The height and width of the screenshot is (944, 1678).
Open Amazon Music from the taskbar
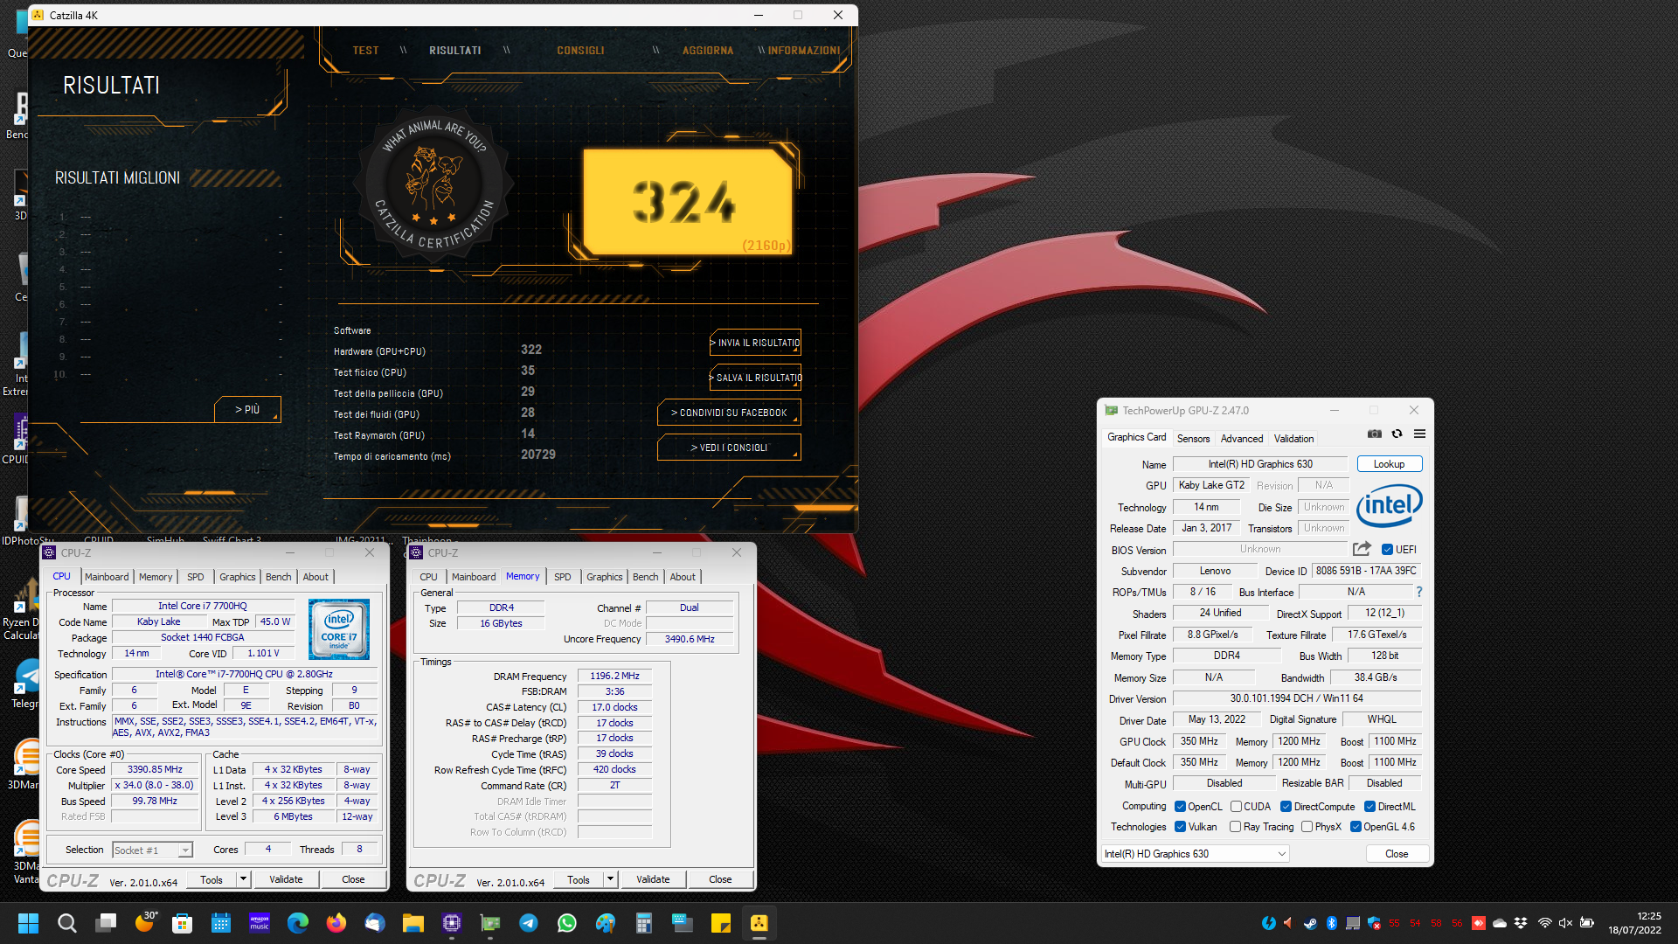pos(260,923)
